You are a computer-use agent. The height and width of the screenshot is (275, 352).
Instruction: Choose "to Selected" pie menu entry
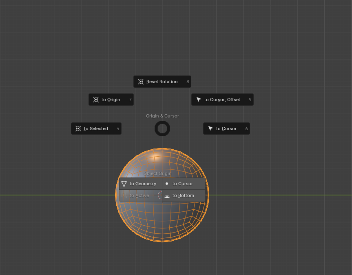(x=96, y=129)
